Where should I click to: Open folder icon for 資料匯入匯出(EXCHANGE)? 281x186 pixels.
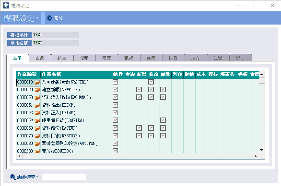pos(37,98)
